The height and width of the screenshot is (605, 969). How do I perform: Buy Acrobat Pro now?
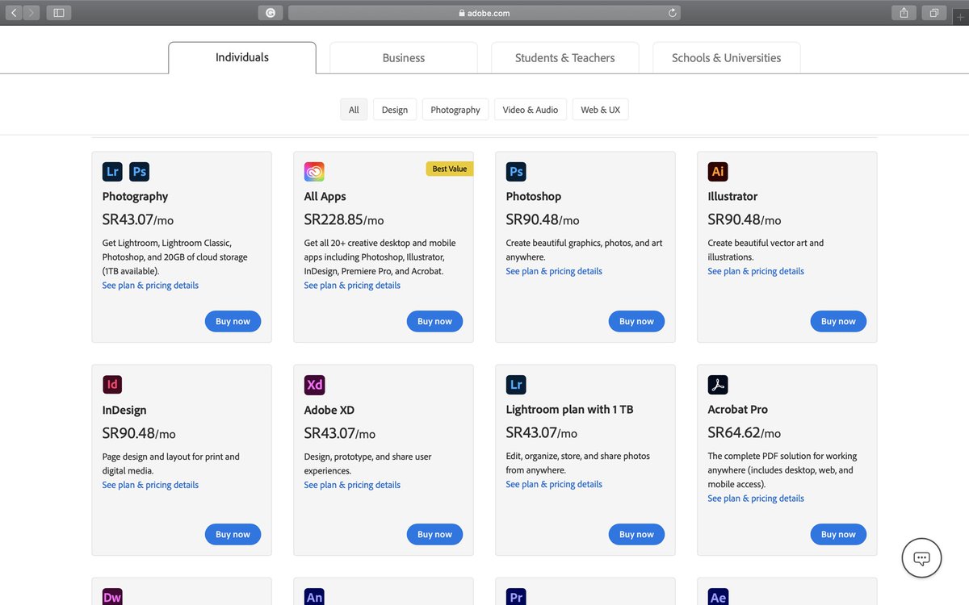[838, 534]
